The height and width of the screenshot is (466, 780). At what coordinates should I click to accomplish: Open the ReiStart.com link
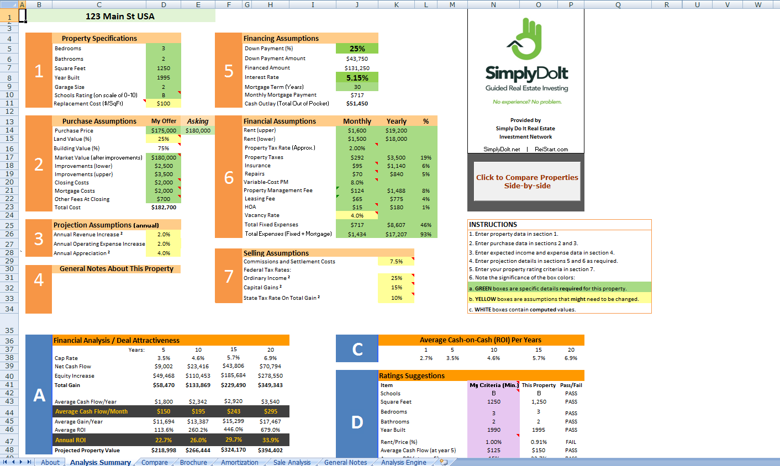click(551, 149)
